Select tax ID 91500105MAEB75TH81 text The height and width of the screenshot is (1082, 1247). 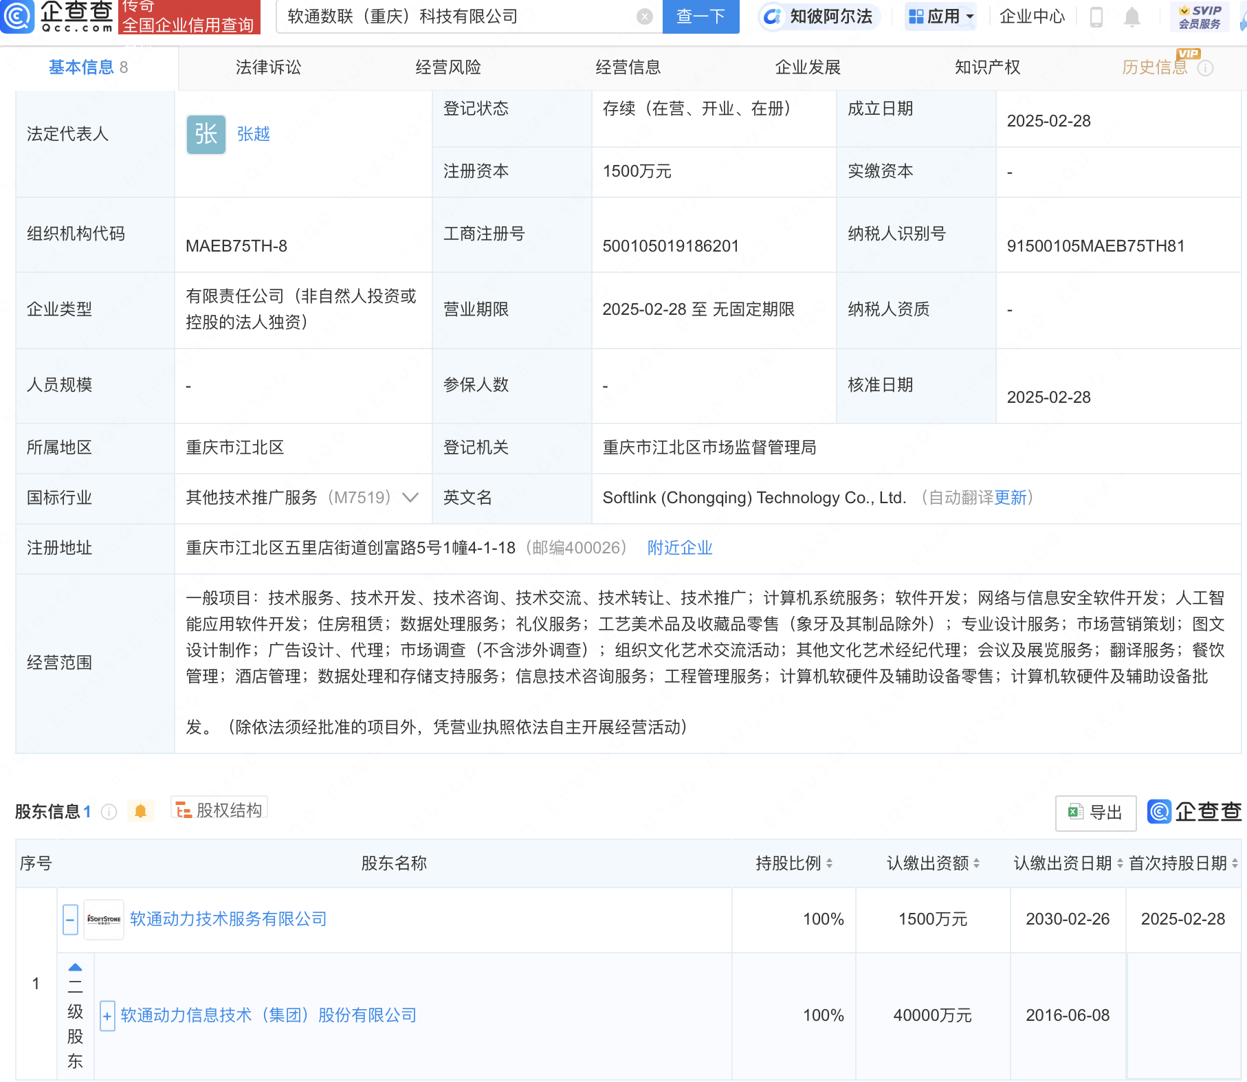pyautogui.click(x=1096, y=246)
